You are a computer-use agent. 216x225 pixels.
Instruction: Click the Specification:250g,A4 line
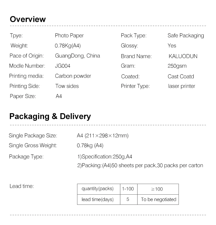point(105,157)
